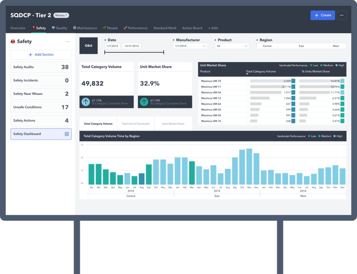Click the Q&A button

[x=89, y=46]
